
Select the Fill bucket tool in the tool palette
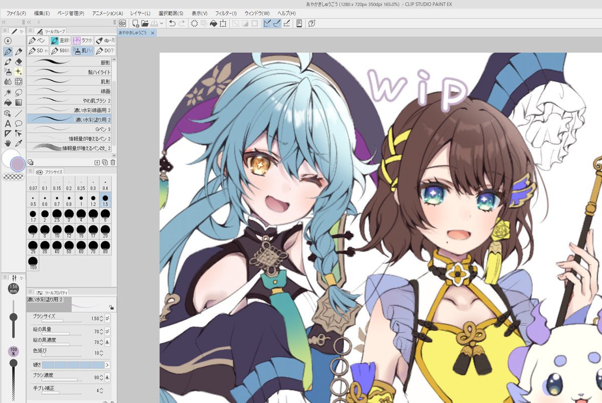pos(8,102)
